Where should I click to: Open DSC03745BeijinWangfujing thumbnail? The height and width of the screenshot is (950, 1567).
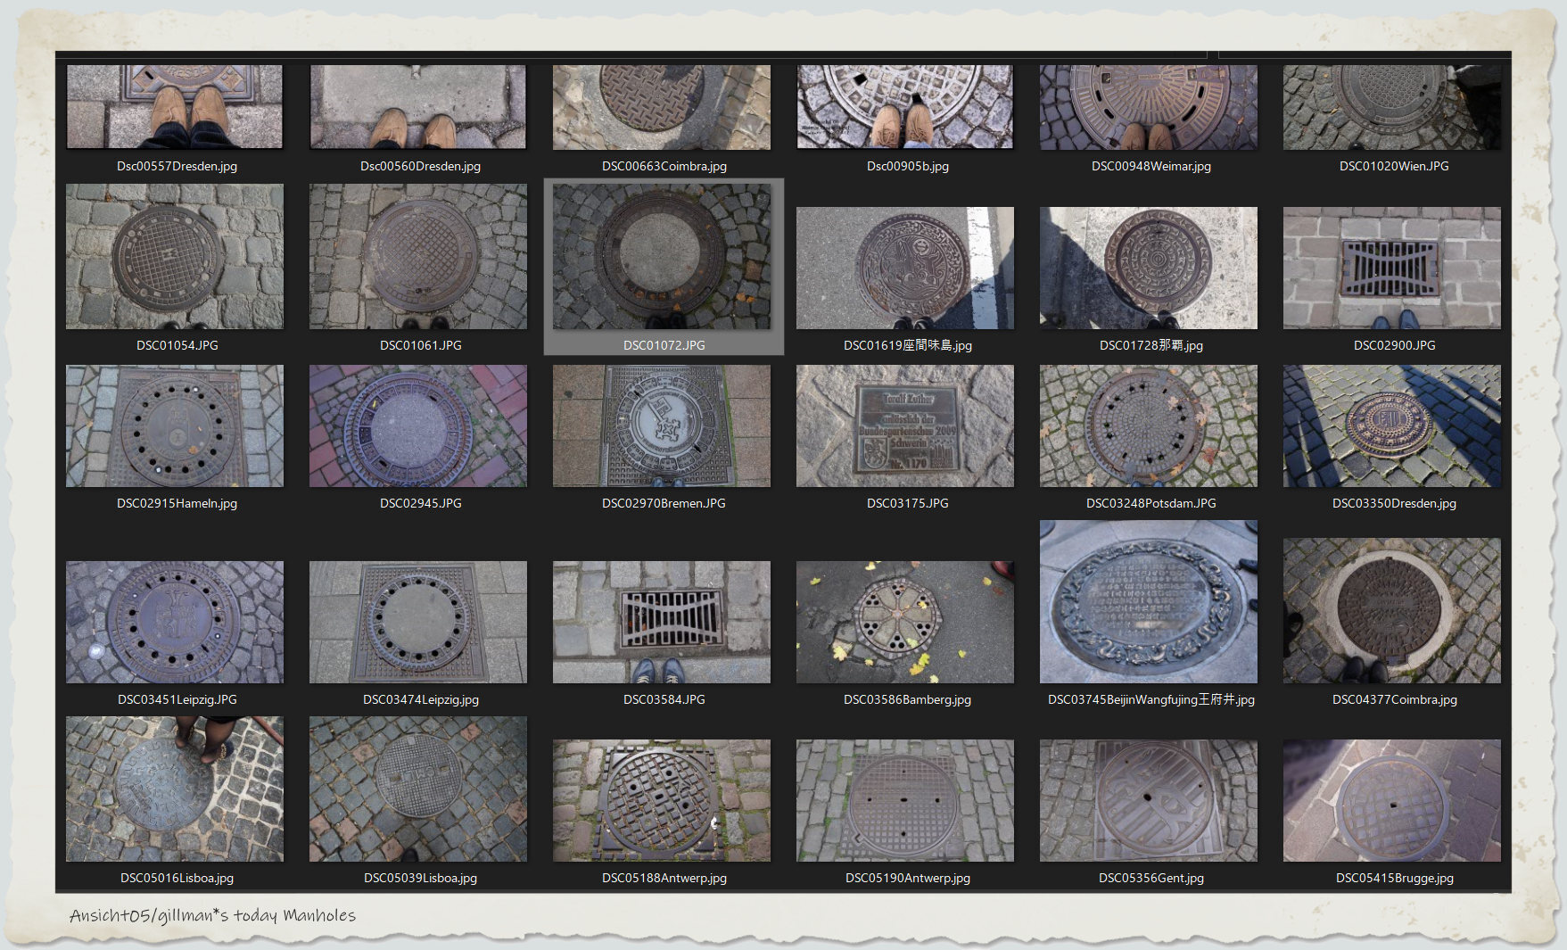[x=1149, y=602]
